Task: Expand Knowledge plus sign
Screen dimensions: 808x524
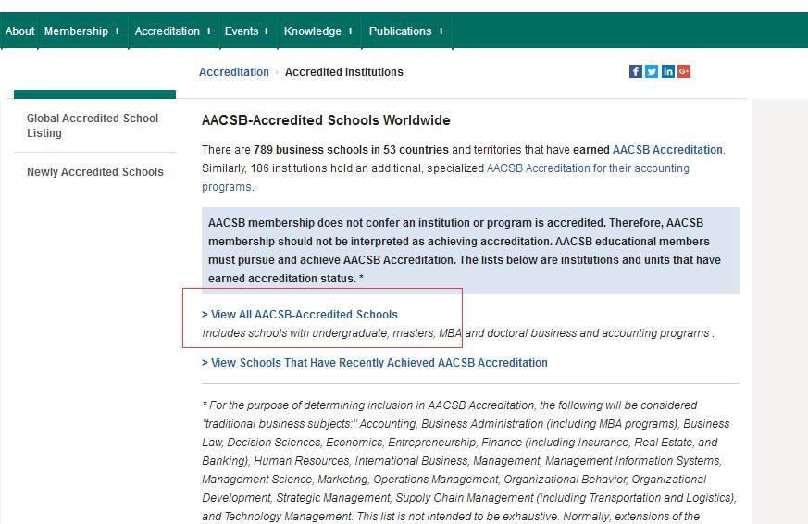Action: coord(351,31)
